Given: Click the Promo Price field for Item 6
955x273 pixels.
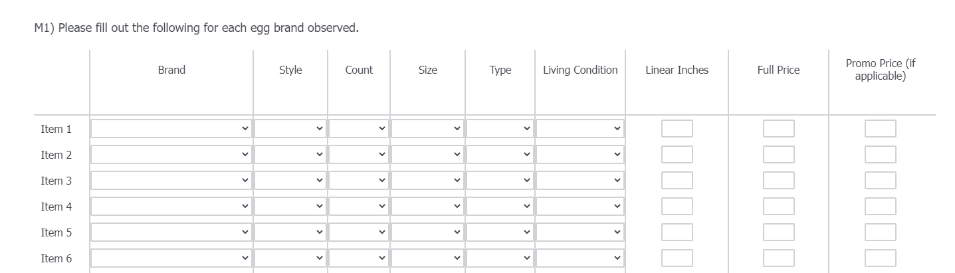Looking at the screenshot, I should pos(880,258).
